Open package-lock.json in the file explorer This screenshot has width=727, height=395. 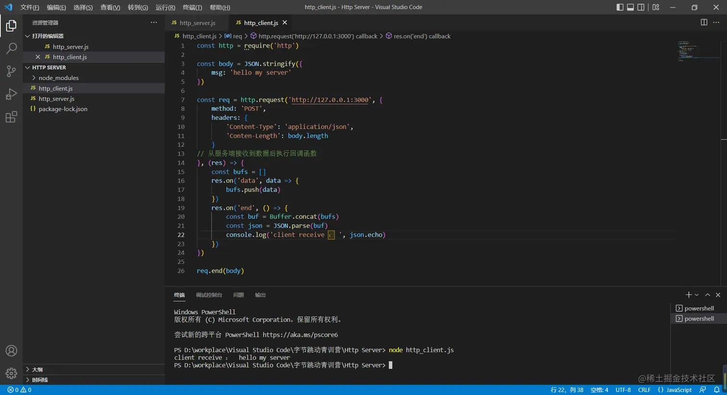click(94, 109)
